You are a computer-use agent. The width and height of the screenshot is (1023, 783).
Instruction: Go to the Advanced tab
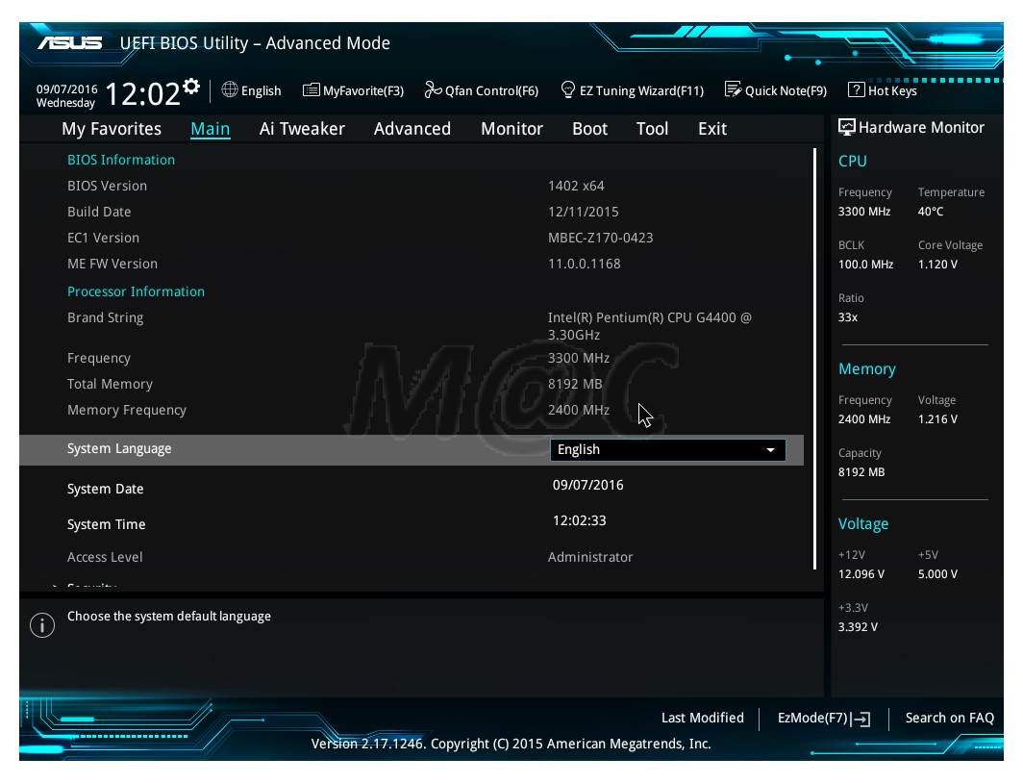[412, 129]
